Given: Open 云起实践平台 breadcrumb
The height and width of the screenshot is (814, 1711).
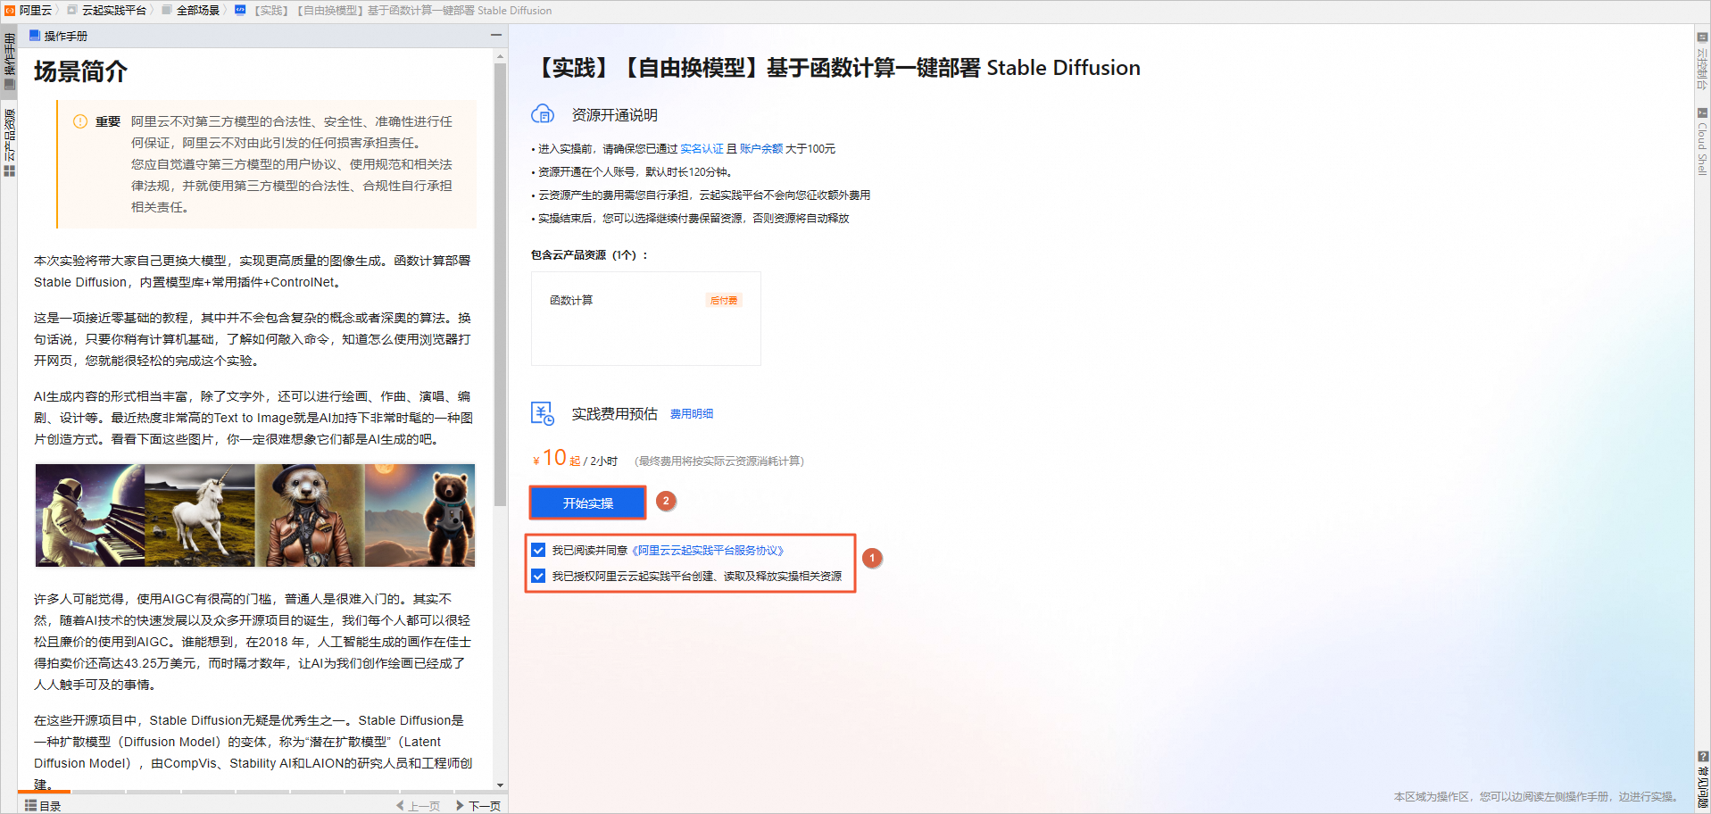Looking at the screenshot, I should (113, 11).
